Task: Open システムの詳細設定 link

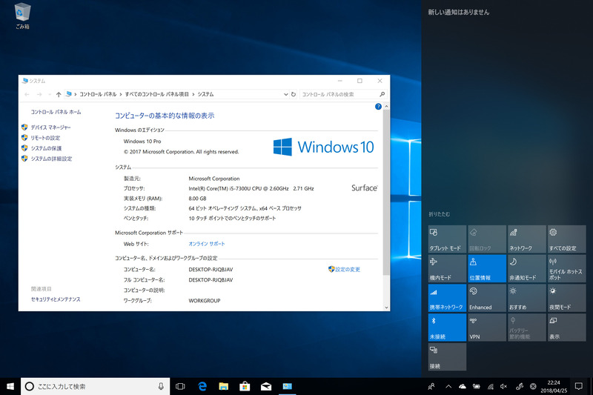Action: (x=51, y=159)
